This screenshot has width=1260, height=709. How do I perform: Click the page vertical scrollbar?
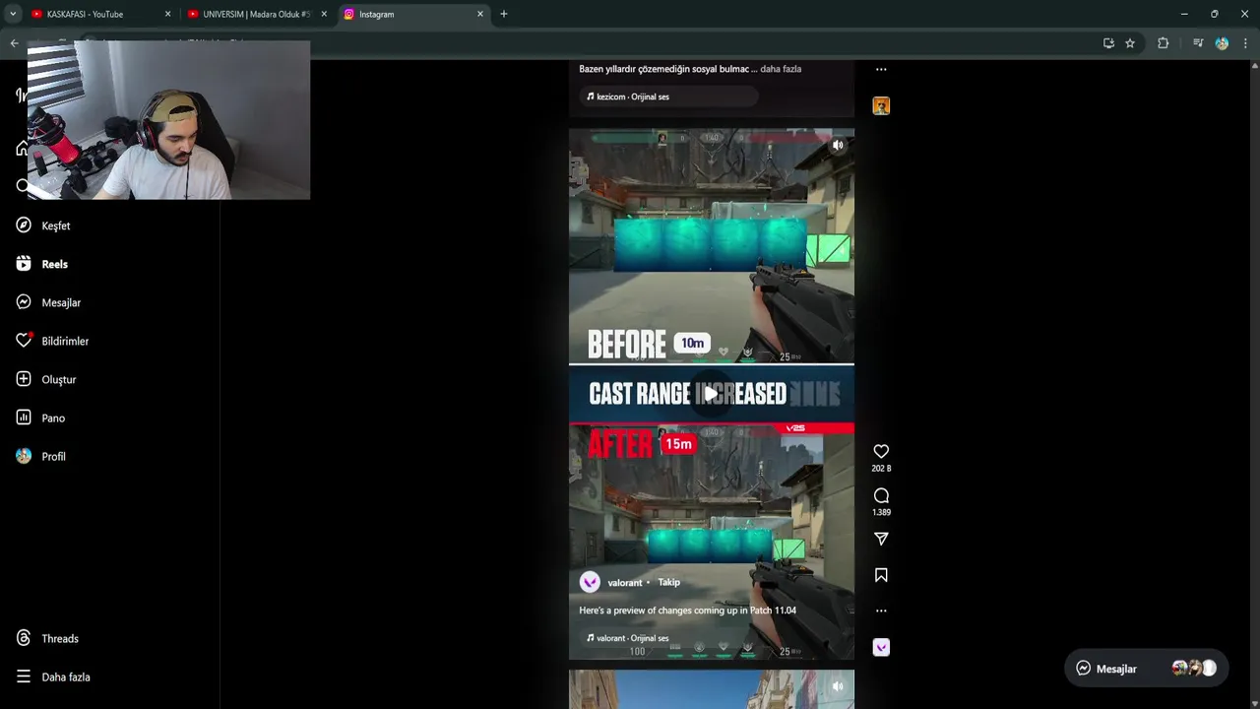pyautogui.click(x=1254, y=384)
